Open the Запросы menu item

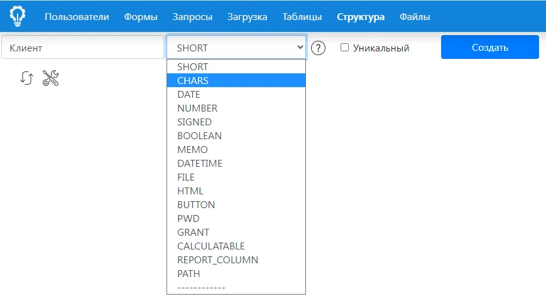pos(192,17)
